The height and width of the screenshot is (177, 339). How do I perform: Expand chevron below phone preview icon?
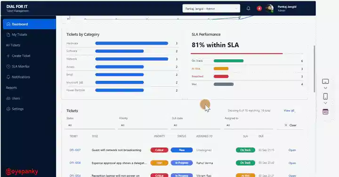[x=325, y=103]
